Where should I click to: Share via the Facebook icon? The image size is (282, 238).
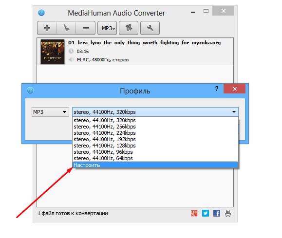click(x=217, y=213)
